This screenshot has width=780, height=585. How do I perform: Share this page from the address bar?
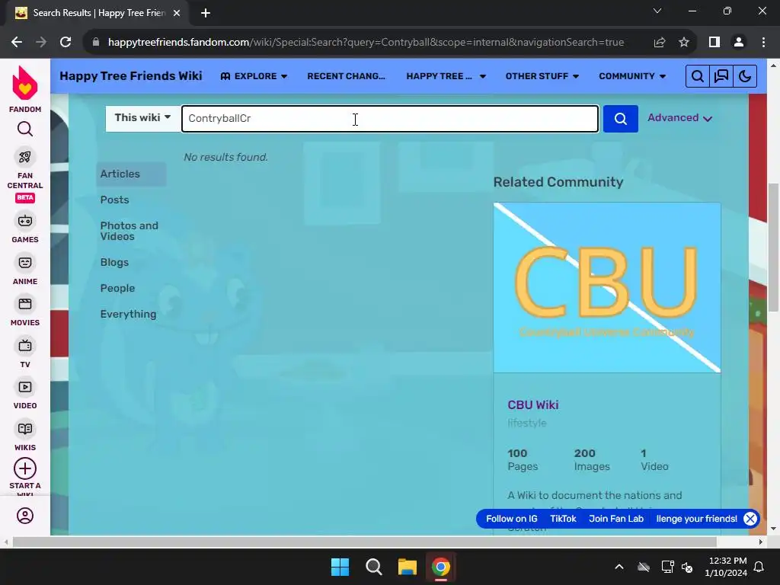pos(660,43)
